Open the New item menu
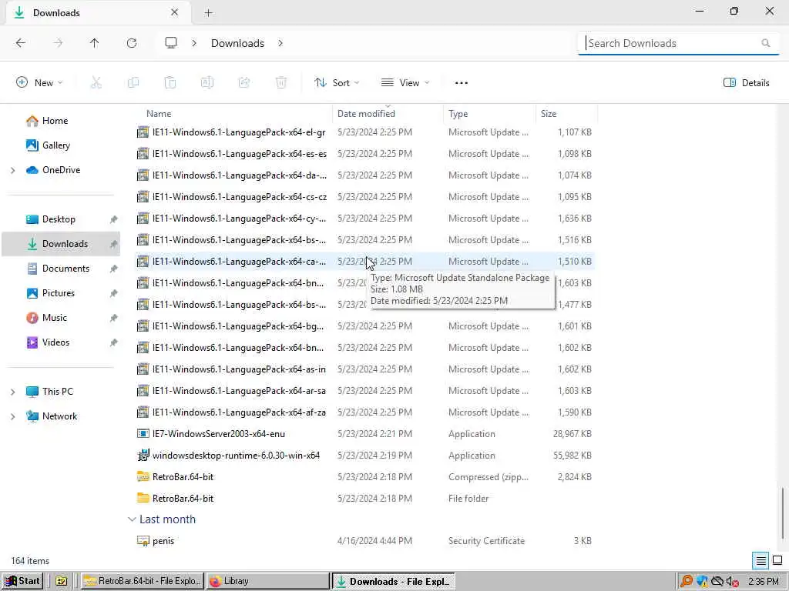The width and height of the screenshot is (789, 591). click(x=39, y=83)
